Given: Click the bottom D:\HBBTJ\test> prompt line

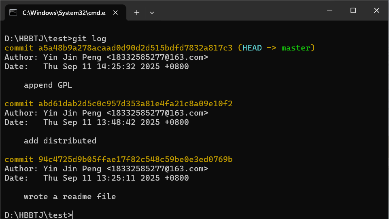Looking at the screenshot, I should [x=38, y=215].
